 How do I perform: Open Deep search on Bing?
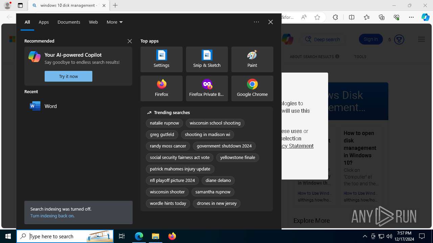pyautogui.click(x=323, y=39)
